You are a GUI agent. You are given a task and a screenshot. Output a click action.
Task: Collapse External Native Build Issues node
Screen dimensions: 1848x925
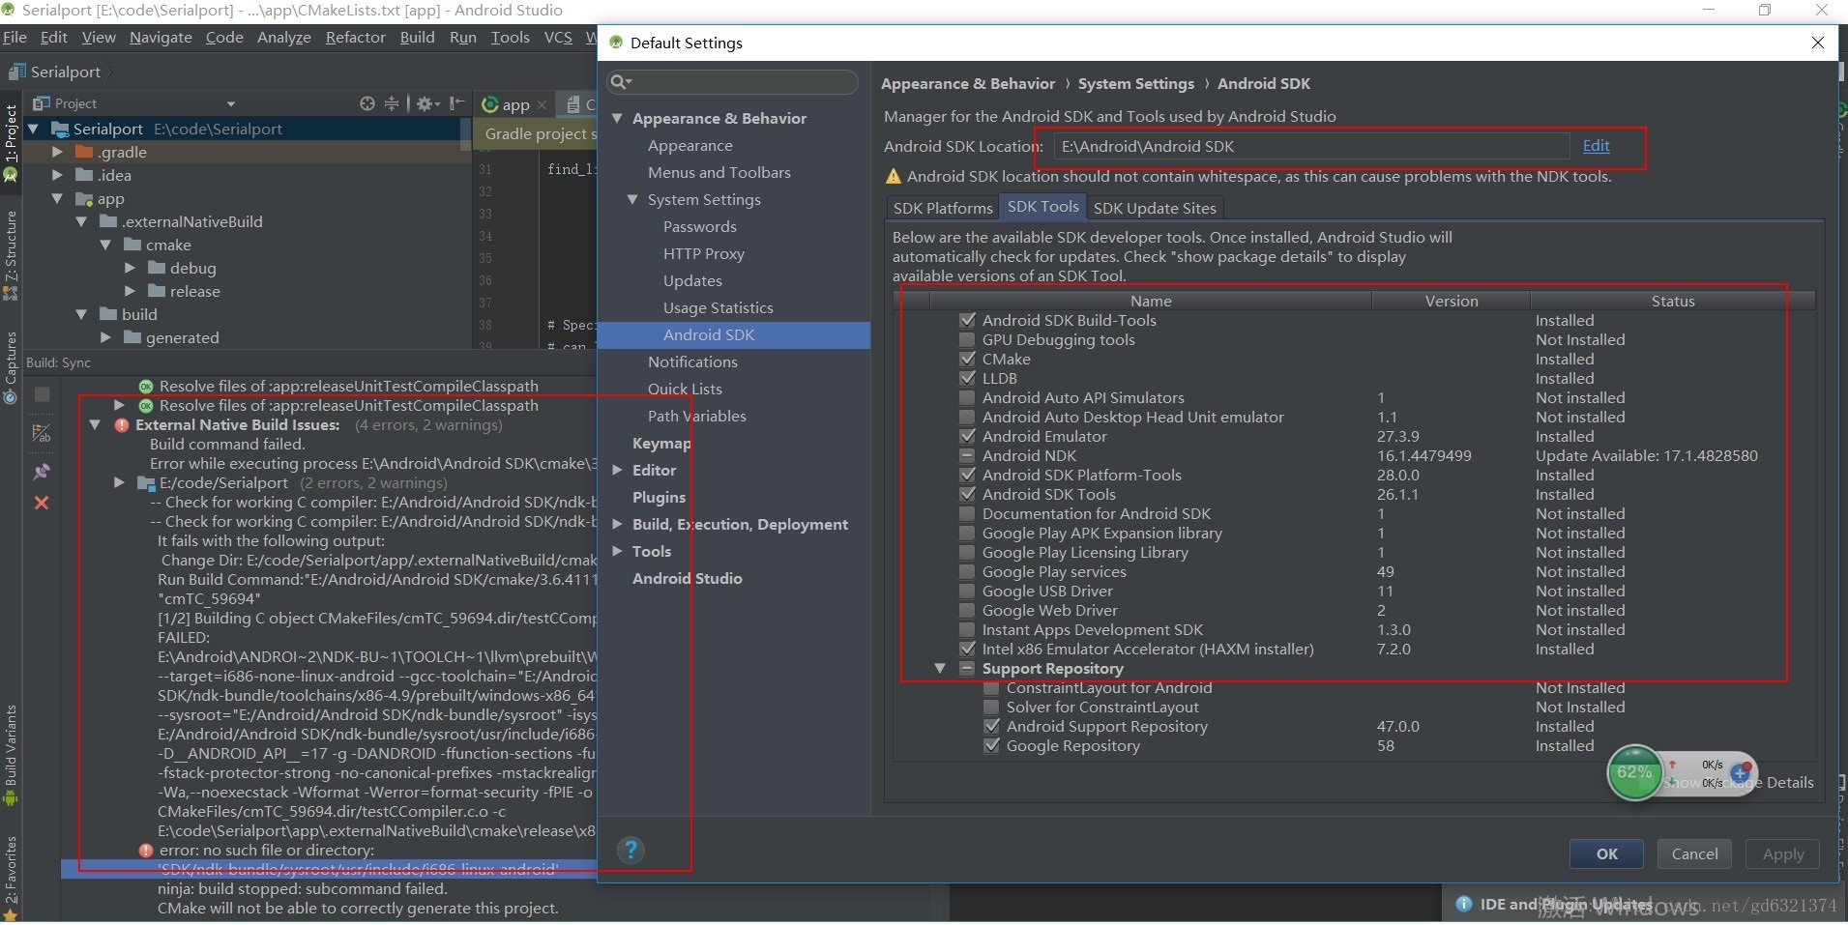click(x=96, y=425)
